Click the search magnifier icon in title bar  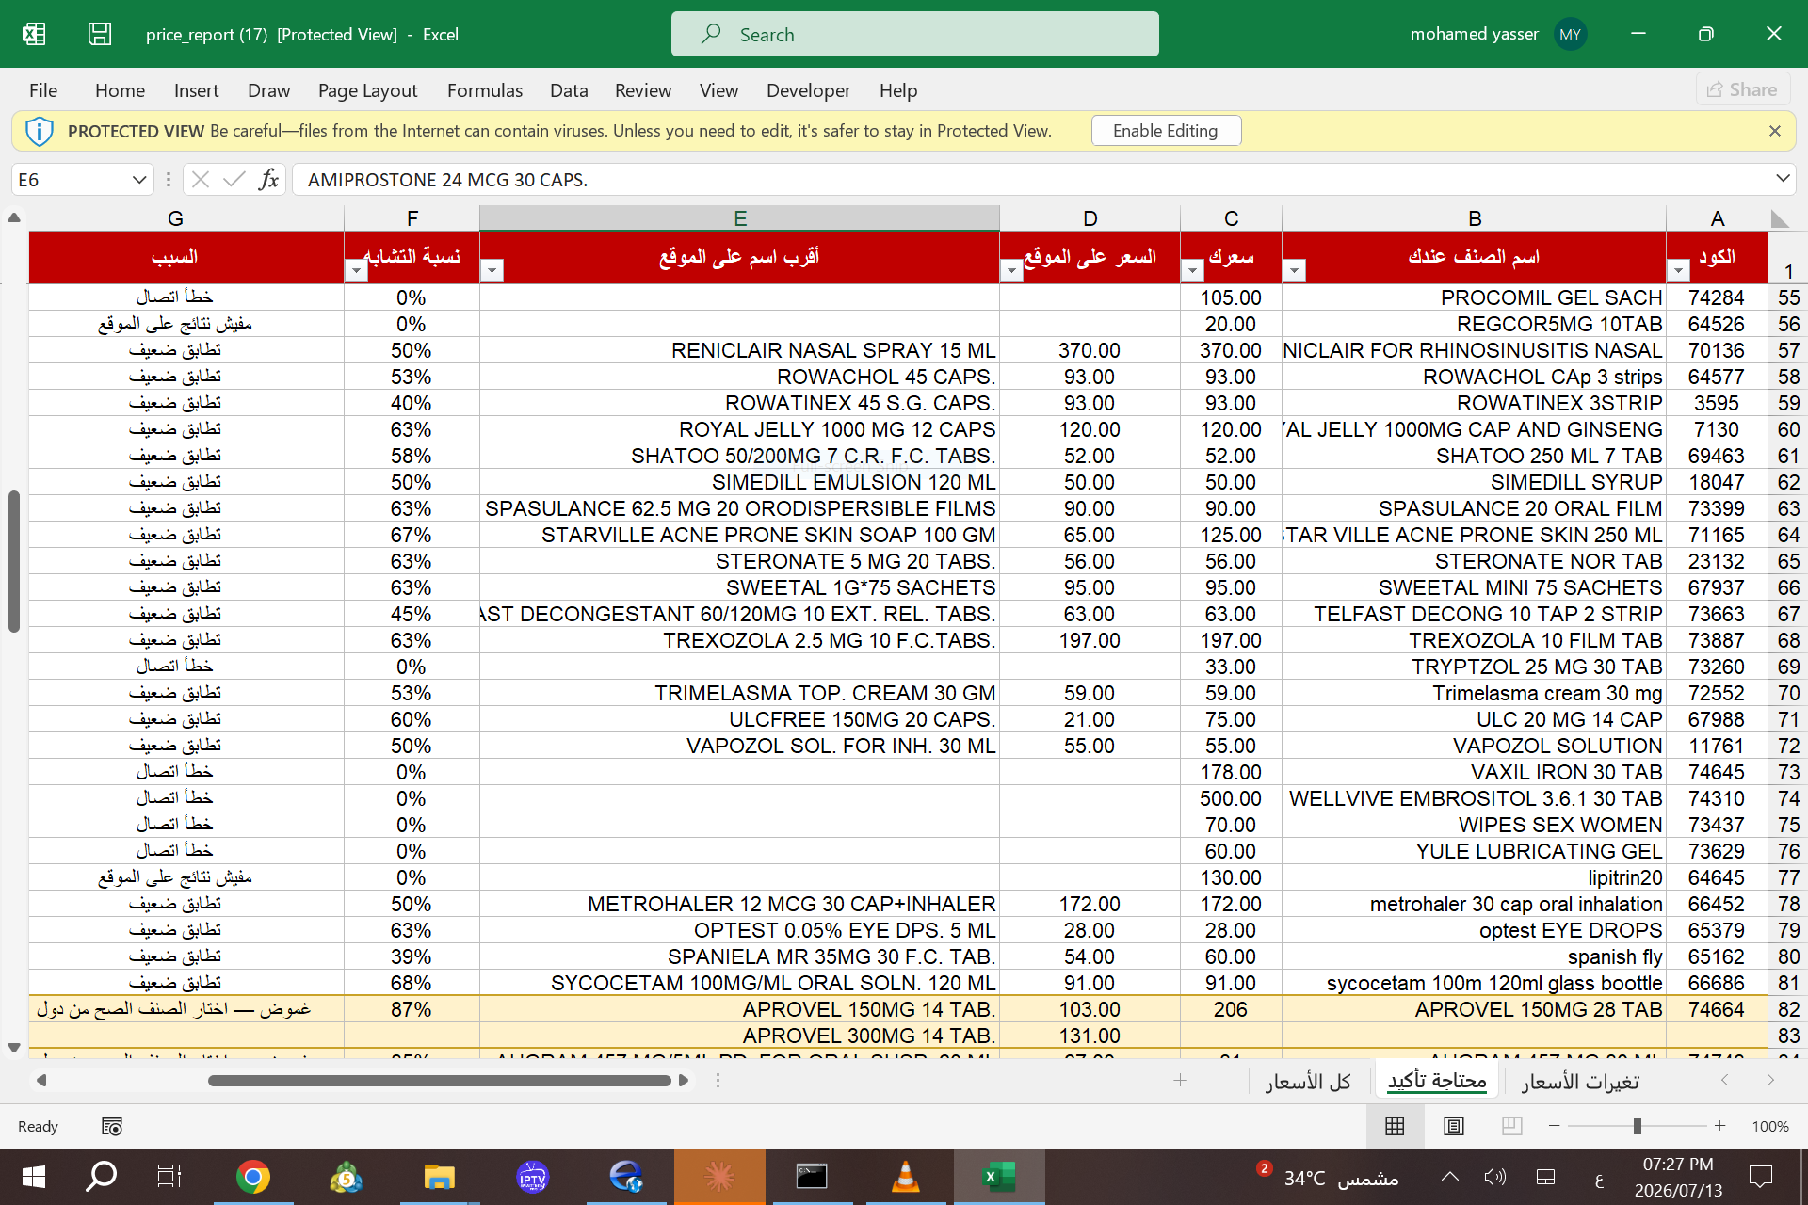(x=711, y=34)
